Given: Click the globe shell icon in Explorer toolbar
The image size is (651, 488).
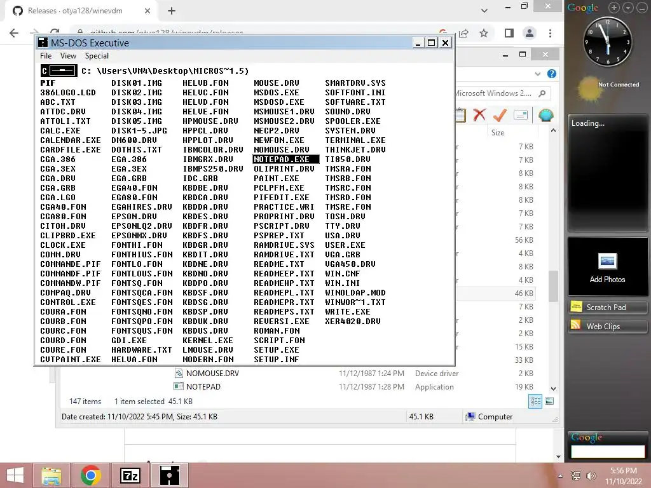Looking at the screenshot, I should coord(545,115).
